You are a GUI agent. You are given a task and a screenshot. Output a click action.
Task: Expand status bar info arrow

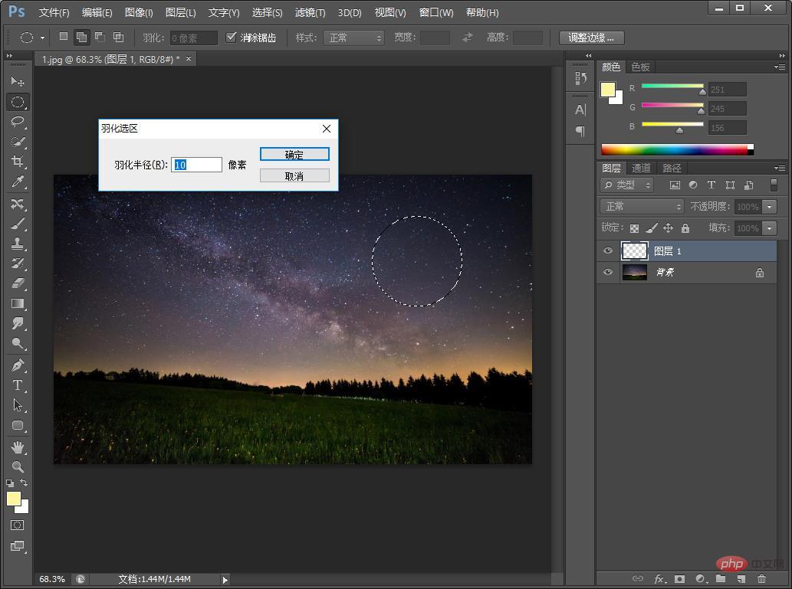[225, 580]
